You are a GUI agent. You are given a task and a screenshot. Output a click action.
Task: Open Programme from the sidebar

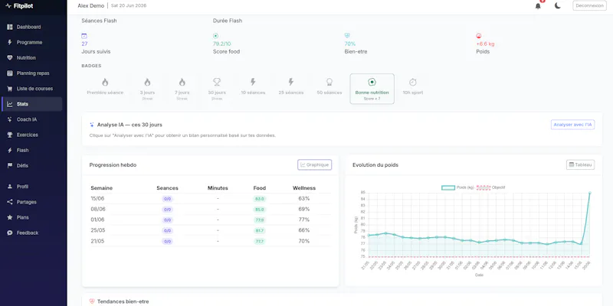tap(32, 42)
